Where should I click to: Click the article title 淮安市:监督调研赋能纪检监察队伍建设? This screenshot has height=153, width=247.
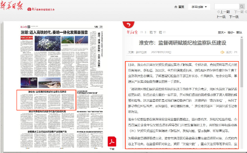(183, 43)
